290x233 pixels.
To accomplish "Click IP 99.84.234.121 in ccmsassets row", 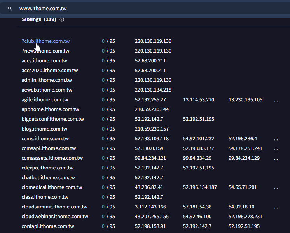I will [x=150, y=158].
